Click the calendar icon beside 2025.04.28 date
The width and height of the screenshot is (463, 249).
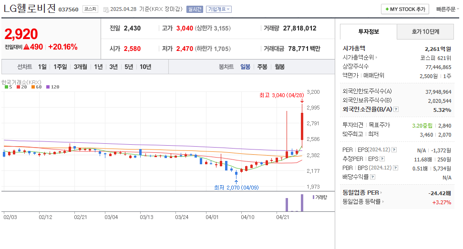[106, 10]
